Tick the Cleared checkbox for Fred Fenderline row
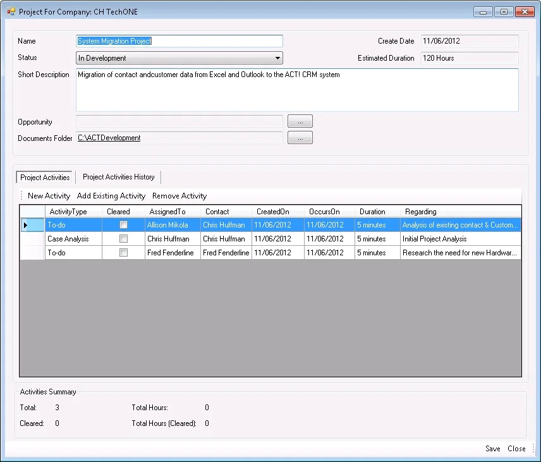 123,253
